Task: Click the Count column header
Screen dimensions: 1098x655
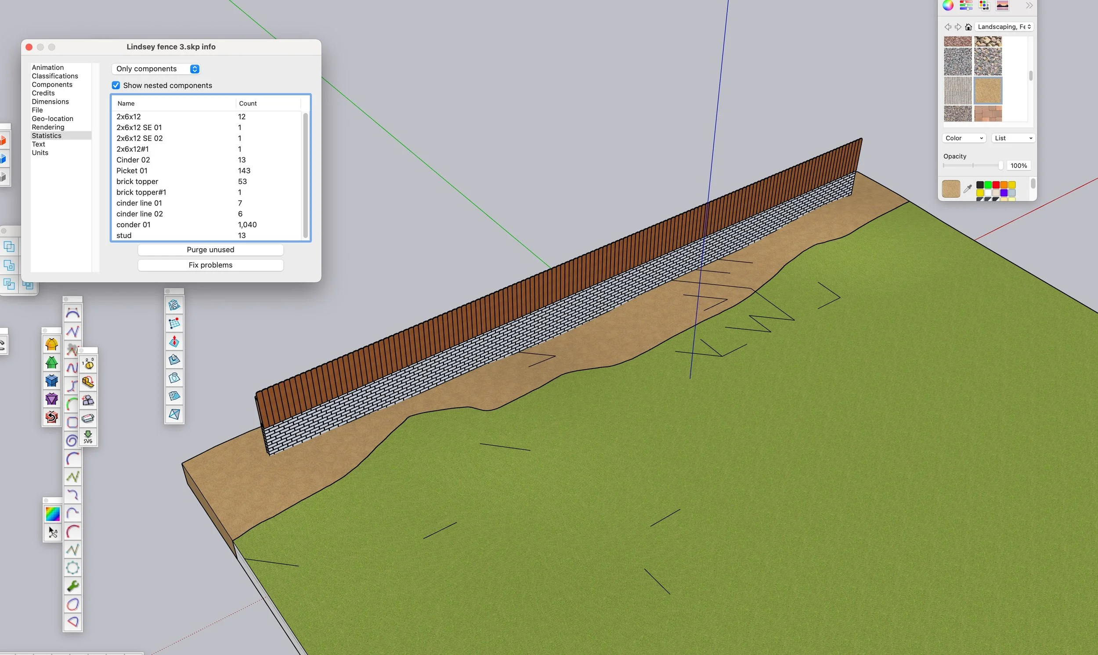Action: point(268,103)
